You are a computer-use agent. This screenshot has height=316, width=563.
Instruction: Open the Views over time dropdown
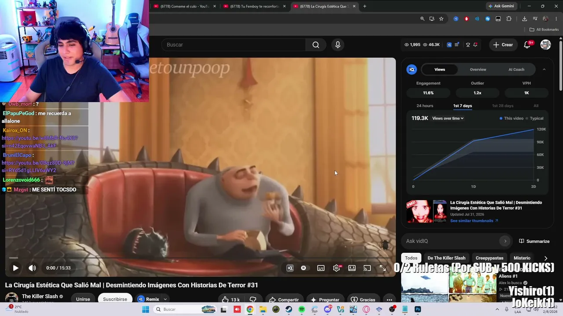pyautogui.click(x=448, y=118)
